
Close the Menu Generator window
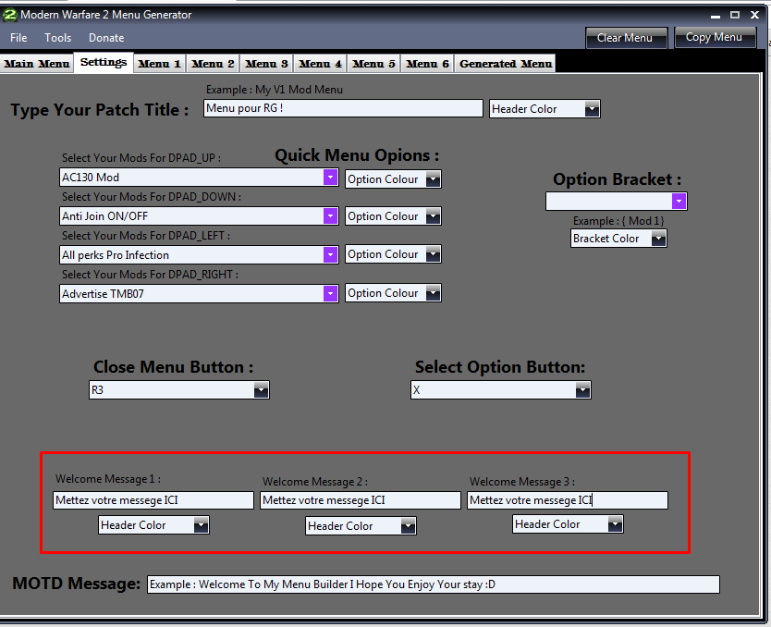pos(754,15)
